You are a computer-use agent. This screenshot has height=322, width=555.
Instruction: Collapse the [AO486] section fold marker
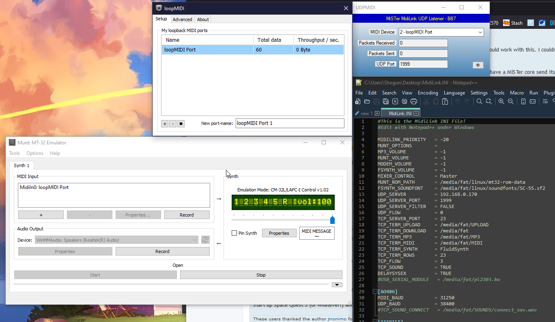(x=374, y=292)
